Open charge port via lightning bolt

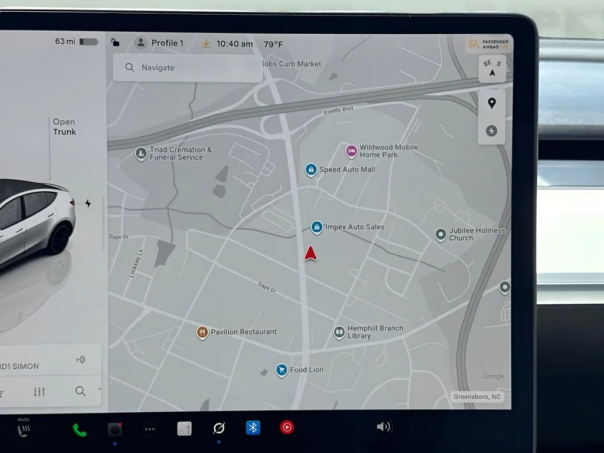coord(88,203)
